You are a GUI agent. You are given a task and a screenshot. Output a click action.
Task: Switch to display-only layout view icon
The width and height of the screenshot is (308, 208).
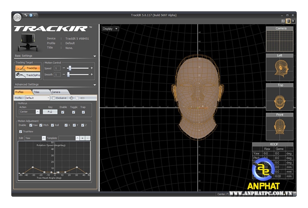pos(293,21)
